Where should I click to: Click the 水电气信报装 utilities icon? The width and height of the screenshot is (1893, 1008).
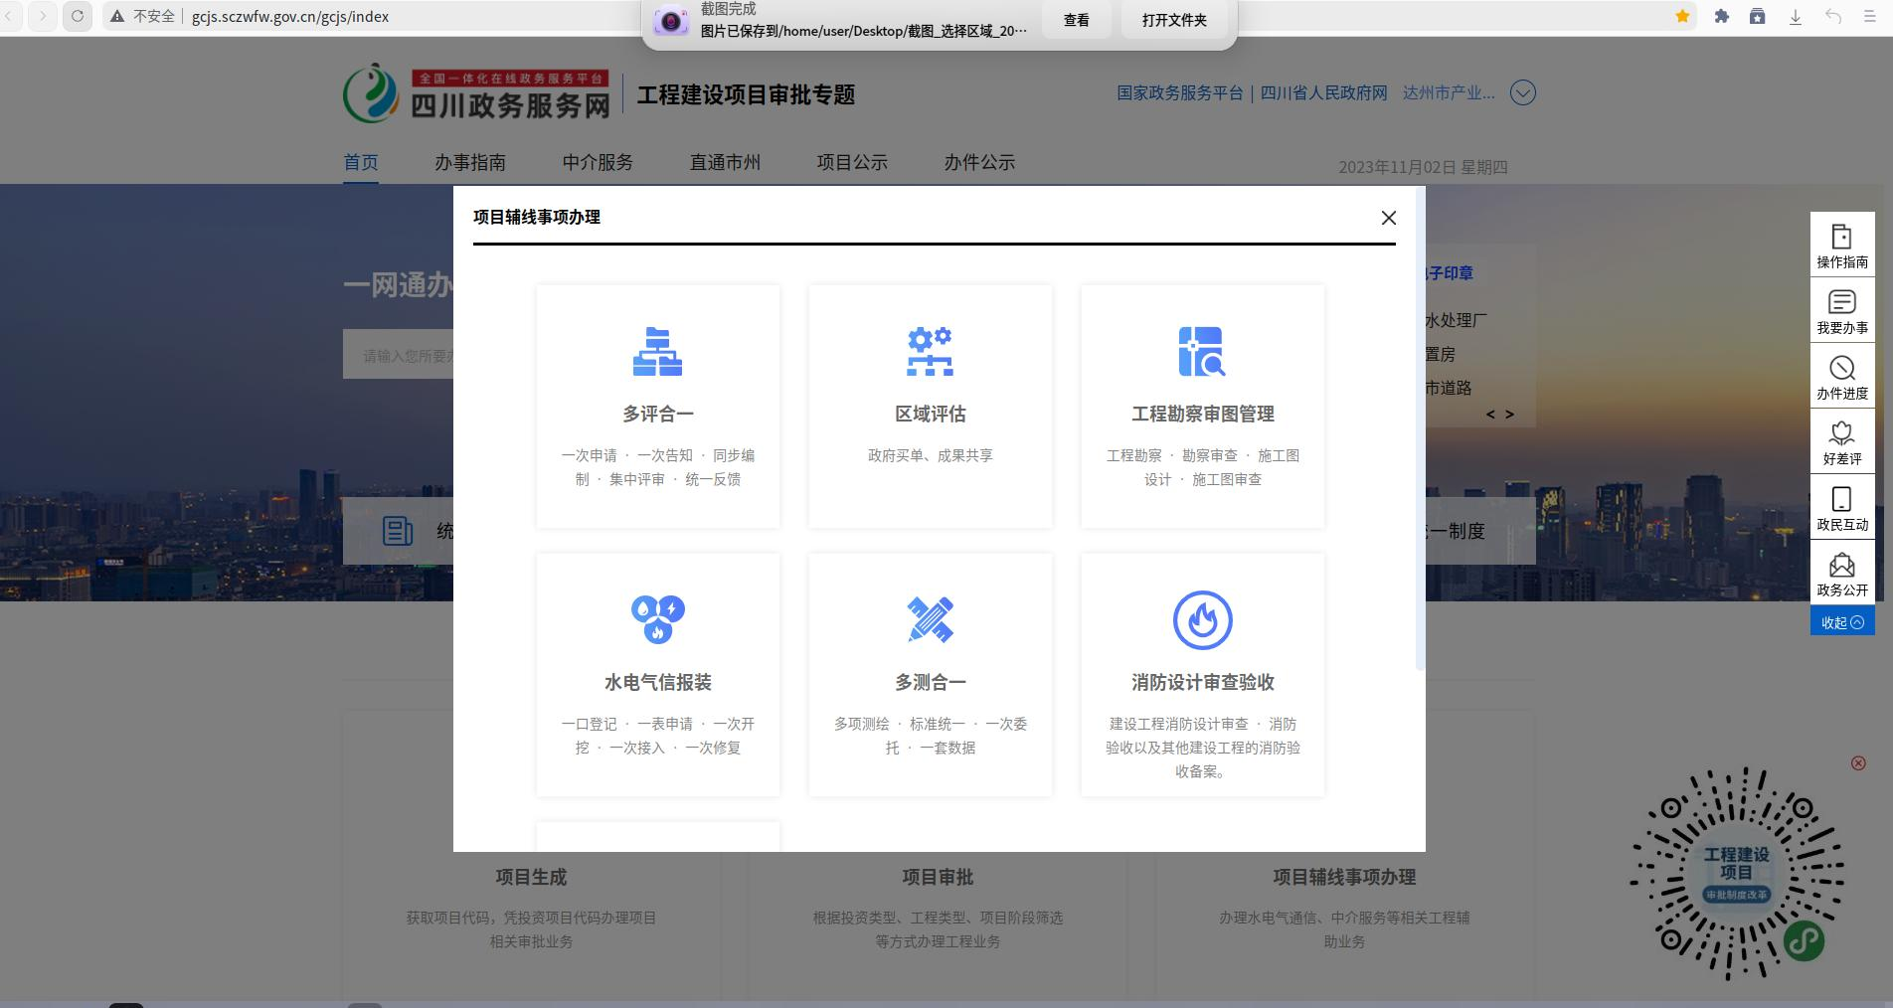(657, 619)
